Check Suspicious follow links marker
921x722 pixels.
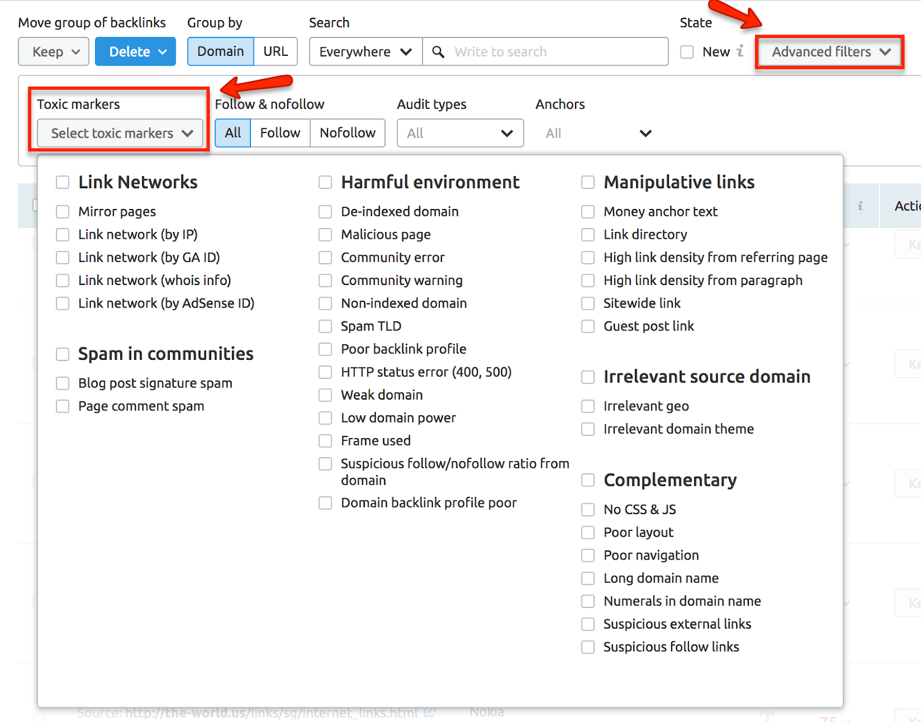(588, 647)
